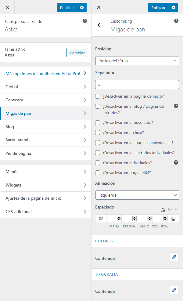Open the Widgets panel
Viewport: 183px width, 301px height.
pos(46,185)
